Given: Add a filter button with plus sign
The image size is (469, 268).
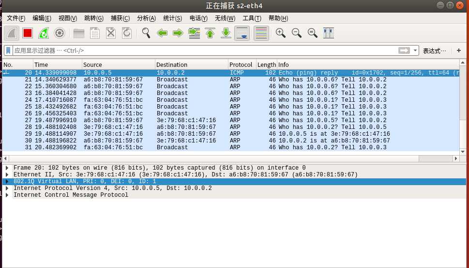Looking at the screenshot, I should click(459, 50).
